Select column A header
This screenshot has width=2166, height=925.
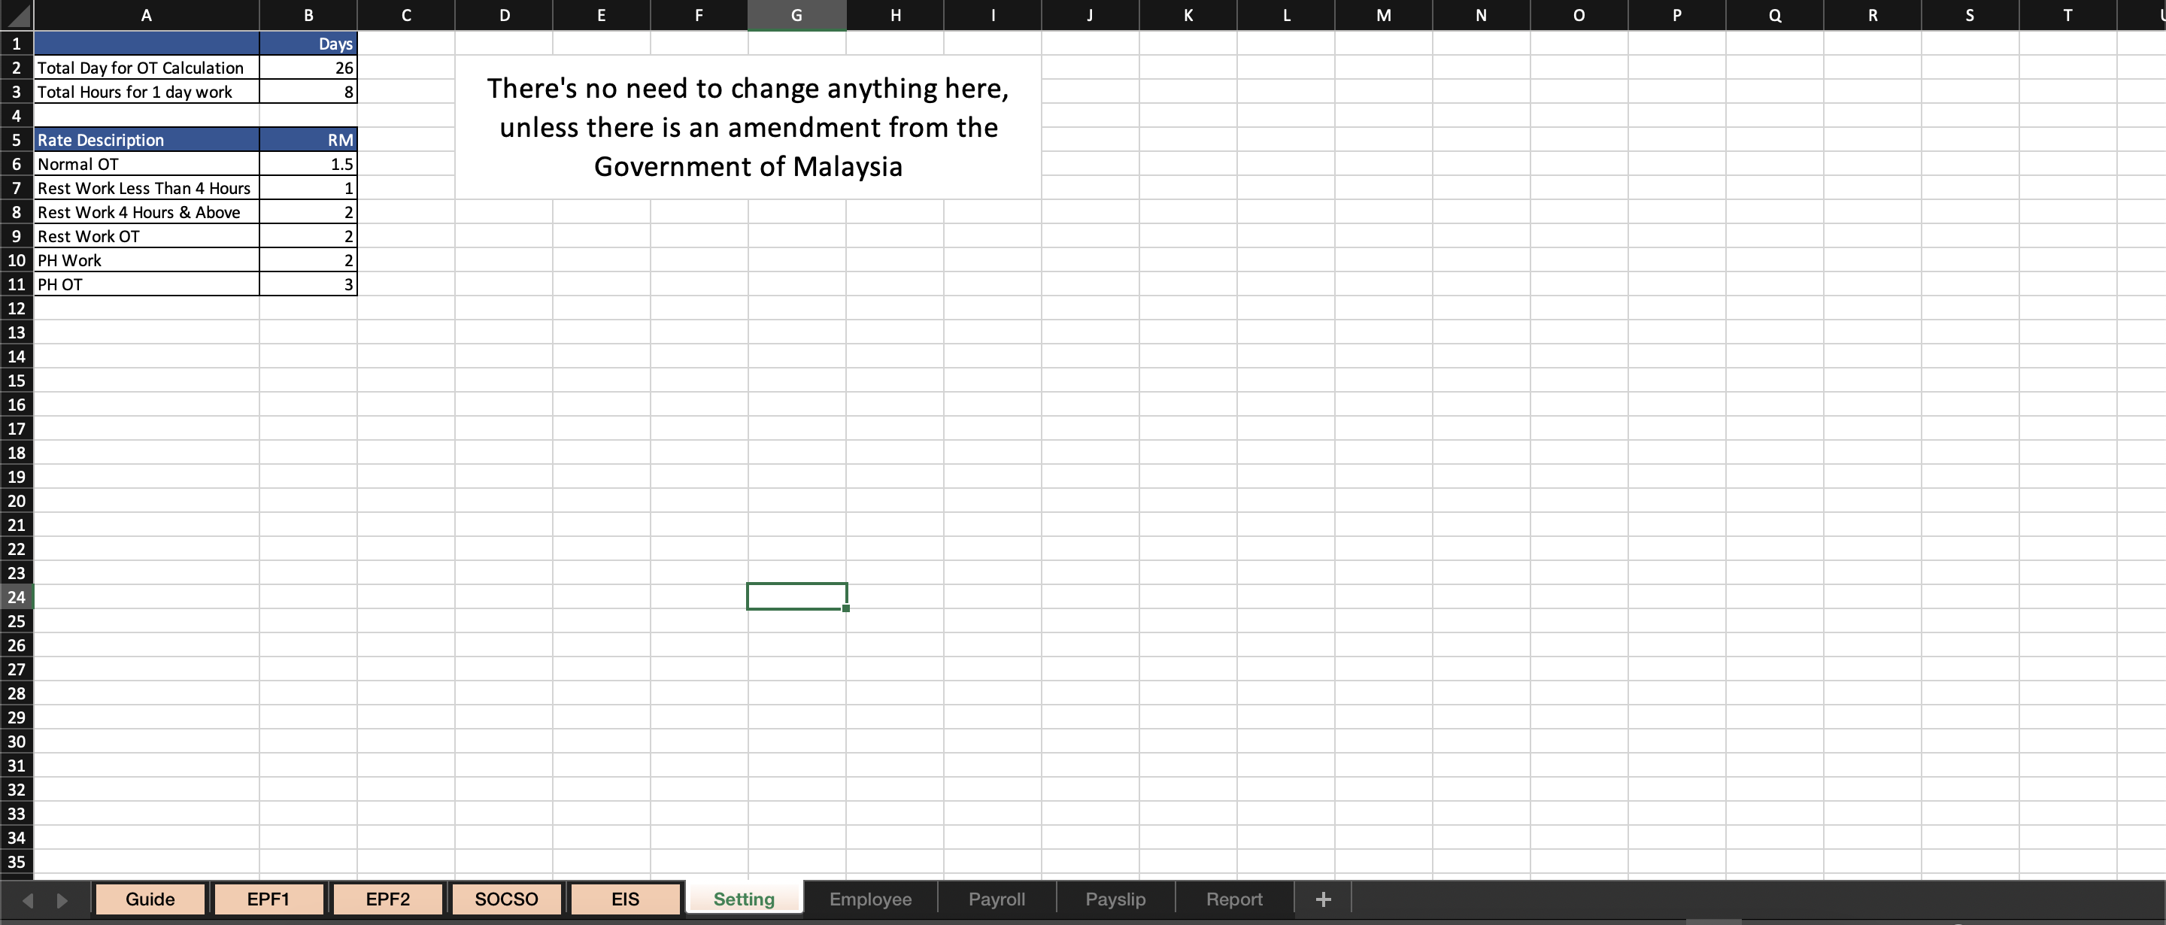pos(147,15)
